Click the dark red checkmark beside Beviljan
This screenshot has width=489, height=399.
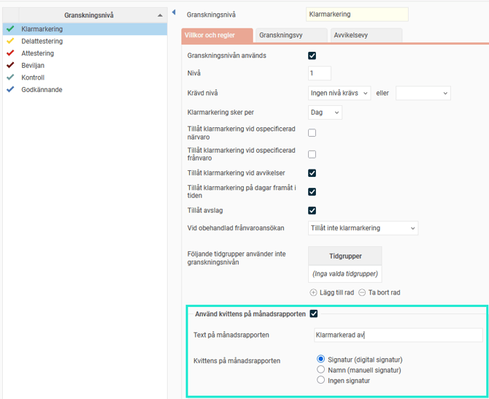9,66
